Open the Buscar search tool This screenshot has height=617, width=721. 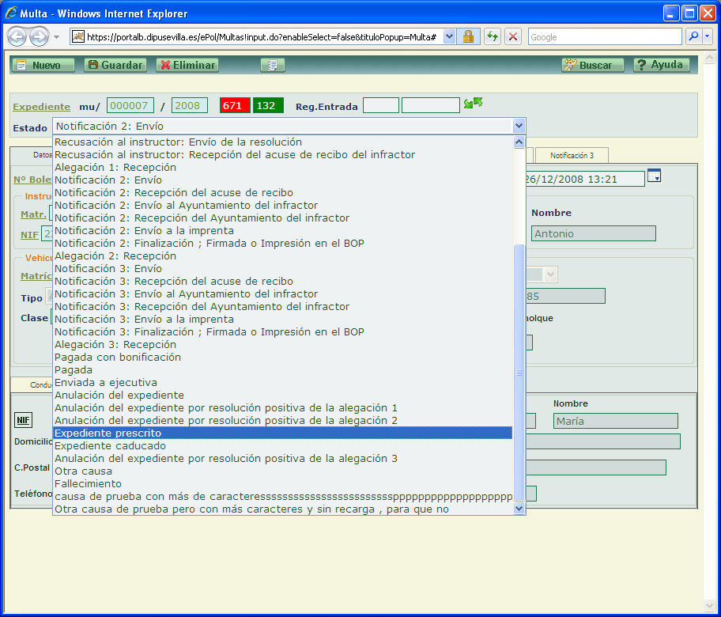point(592,66)
